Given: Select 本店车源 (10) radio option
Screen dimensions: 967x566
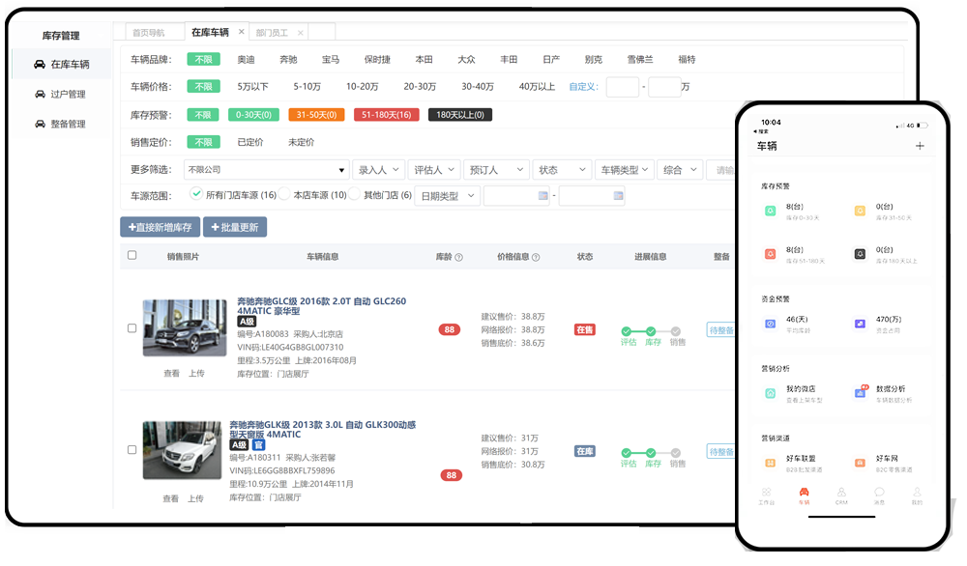Looking at the screenshot, I should pos(283,193).
